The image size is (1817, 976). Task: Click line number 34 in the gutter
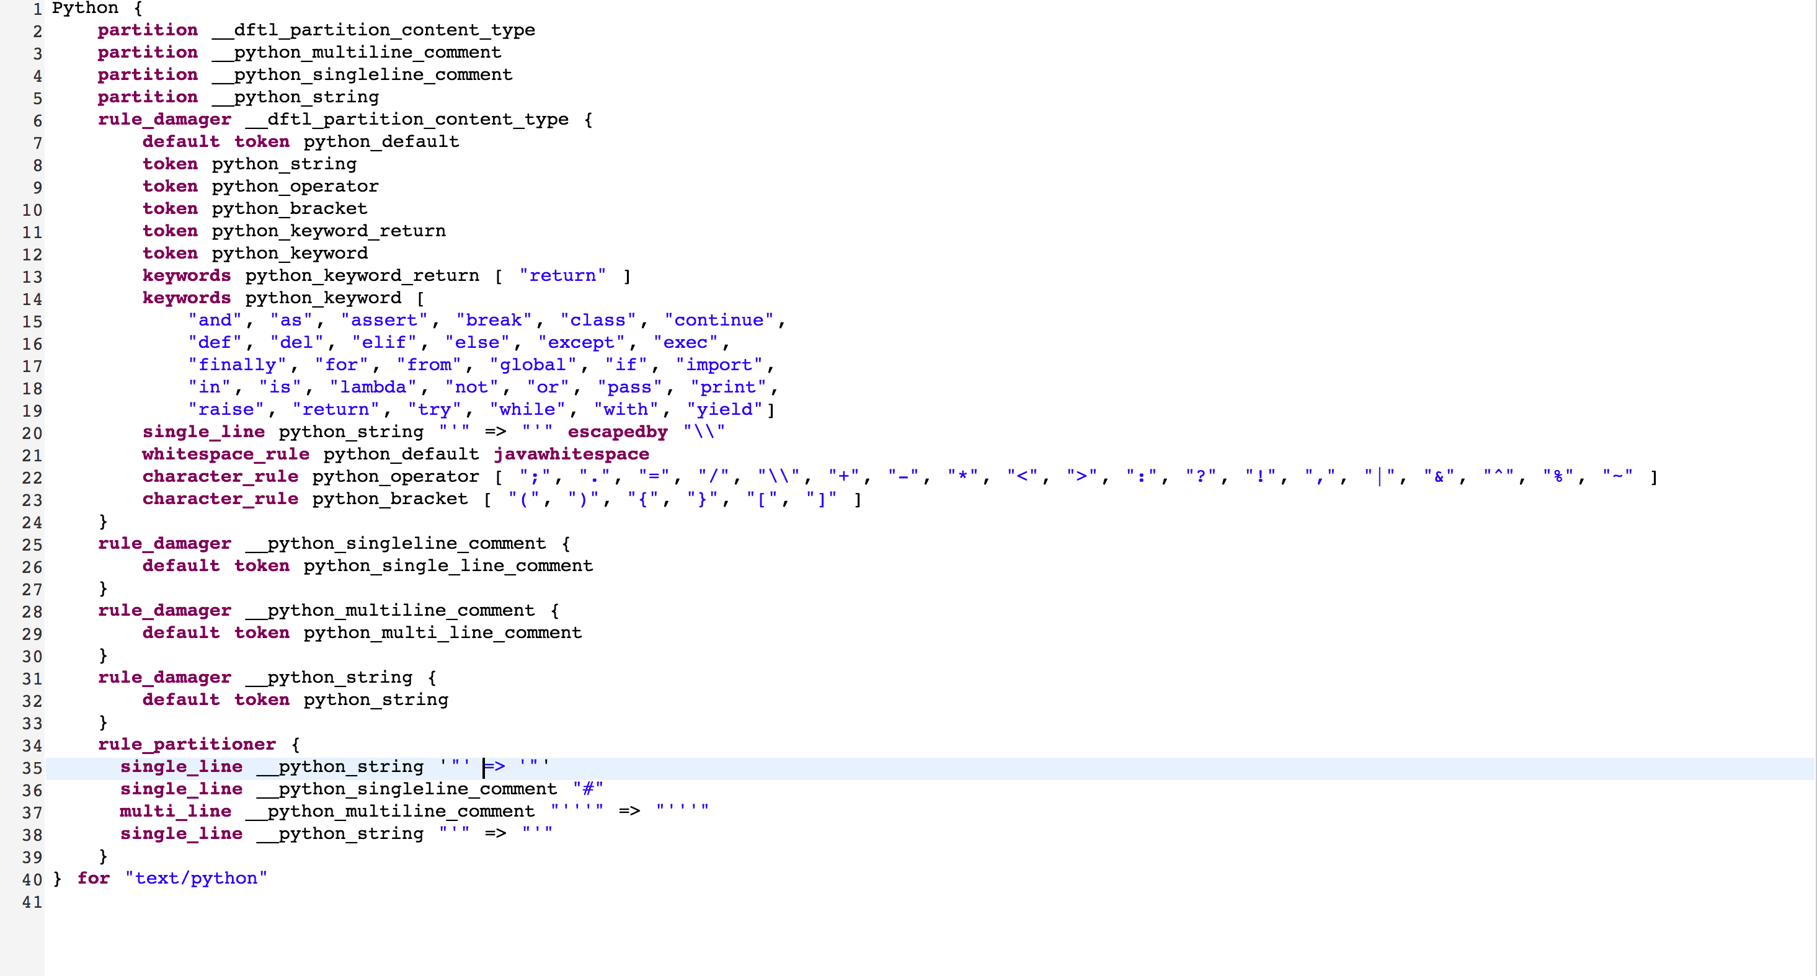[x=32, y=745]
